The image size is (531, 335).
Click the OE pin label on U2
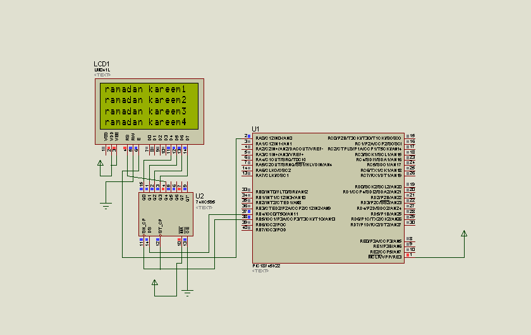[187, 230]
